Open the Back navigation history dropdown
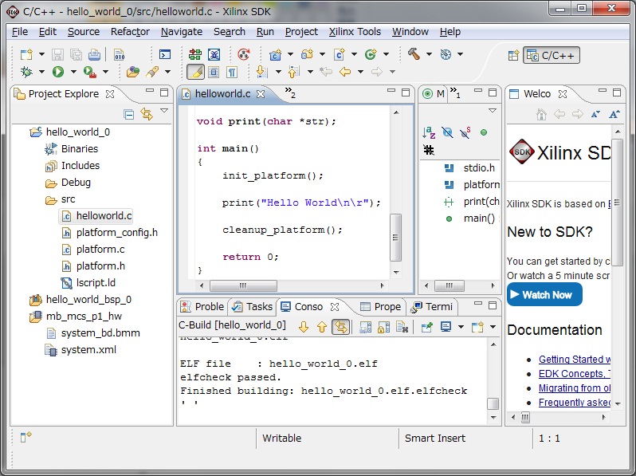The image size is (636, 476). 360,72
